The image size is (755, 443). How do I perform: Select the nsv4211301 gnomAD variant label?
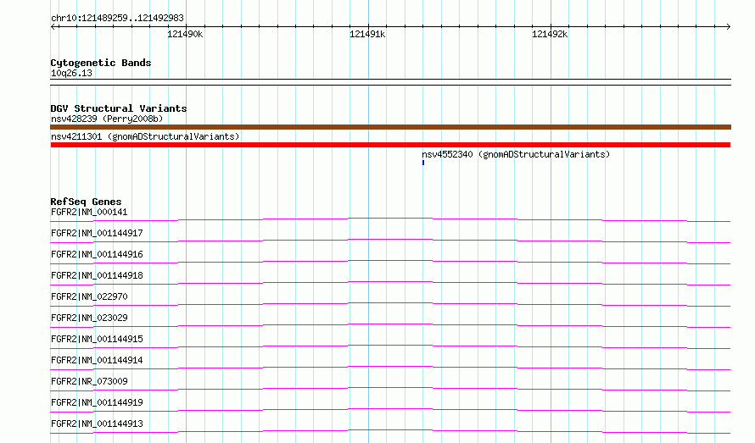145,136
